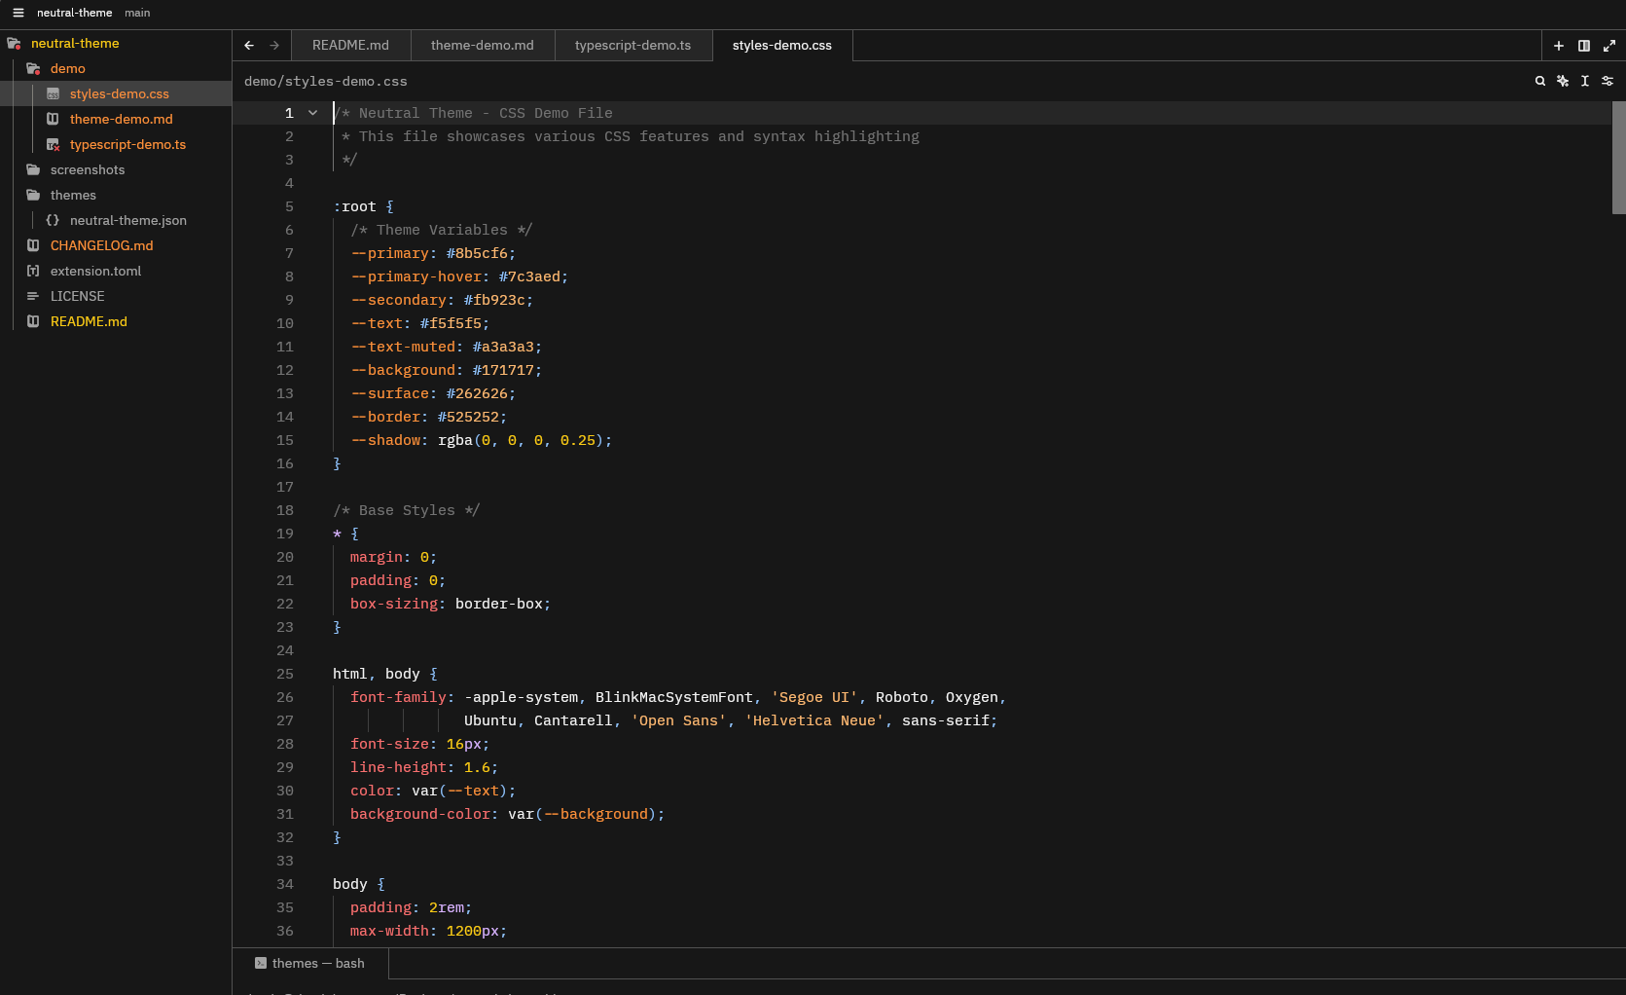Click line number 5 in the gutter

[x=289, y=206]
